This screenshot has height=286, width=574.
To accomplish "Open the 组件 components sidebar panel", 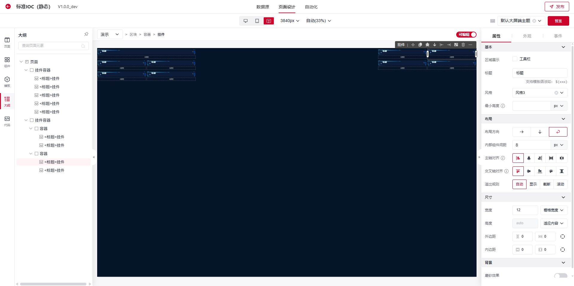I will click(x=7, y=62).
